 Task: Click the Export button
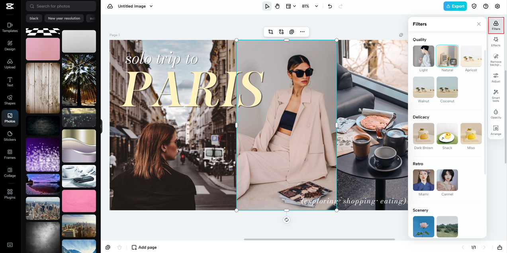point(455,6)
